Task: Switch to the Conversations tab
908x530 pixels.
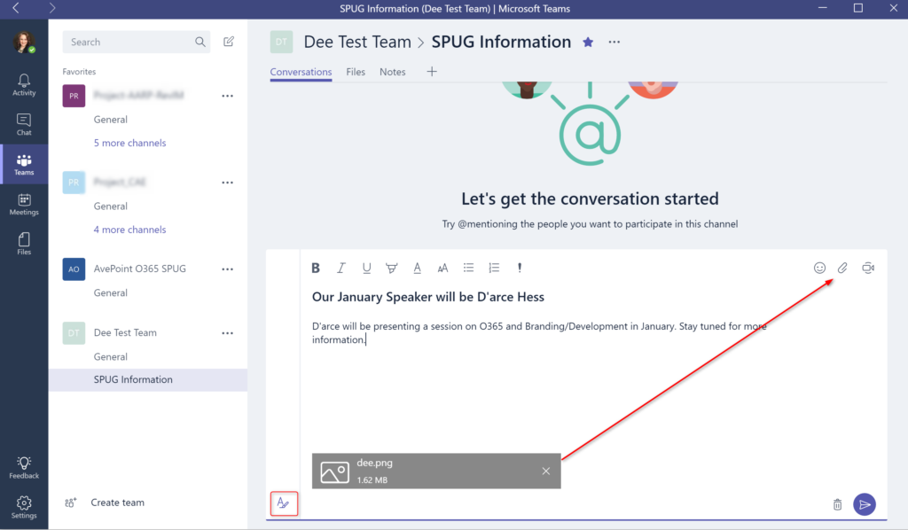Action: [x=301, y=72]
